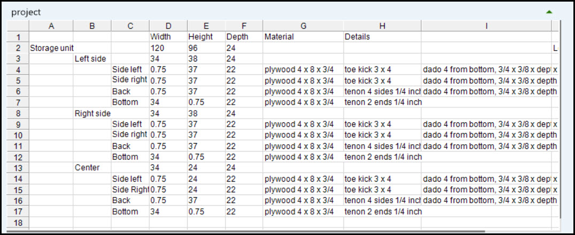Click the 'Left side' cell
This screenshot has height=235, width=575.
(92, 59)
